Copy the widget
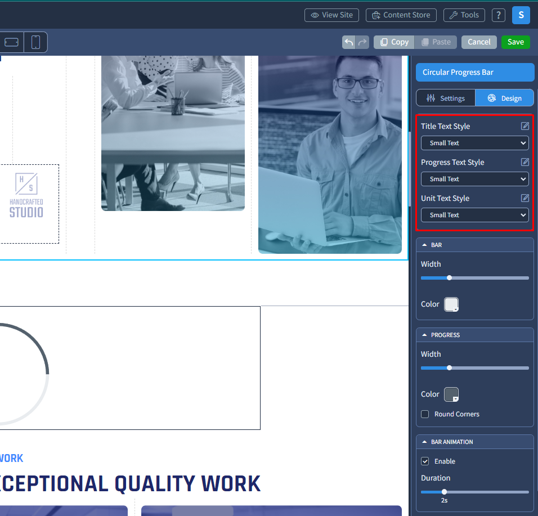The height and width of the screenshot is (516, 538). click(x=394, y=42)
